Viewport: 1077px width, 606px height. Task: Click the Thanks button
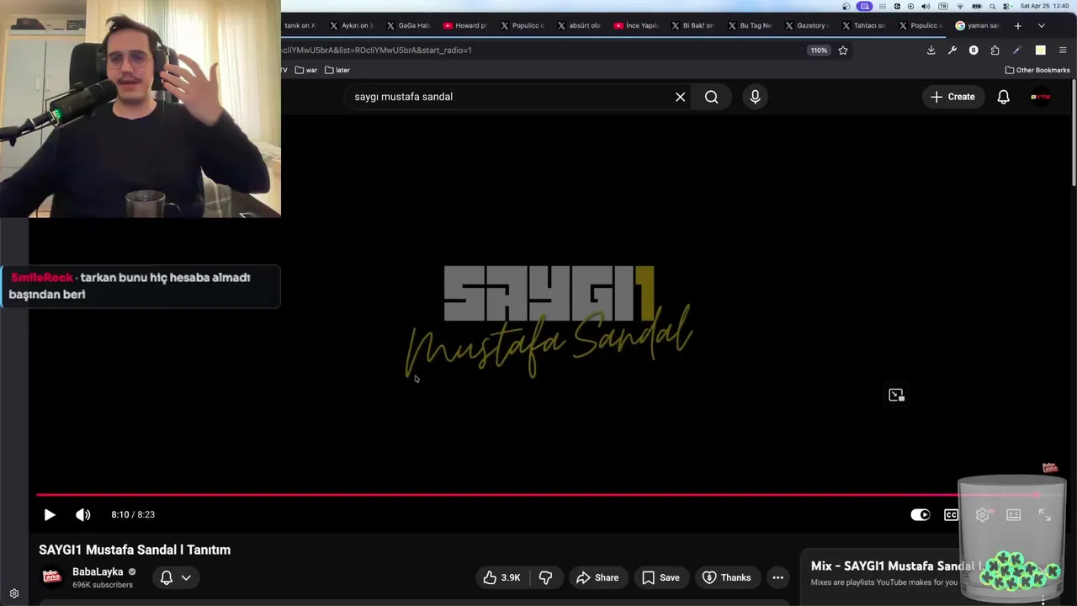pos(726,577)
